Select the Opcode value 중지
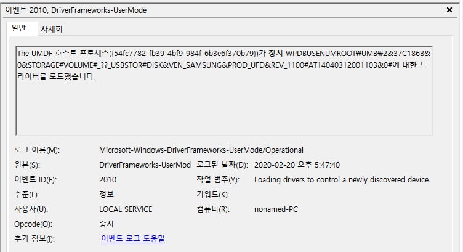 point(107,224)
